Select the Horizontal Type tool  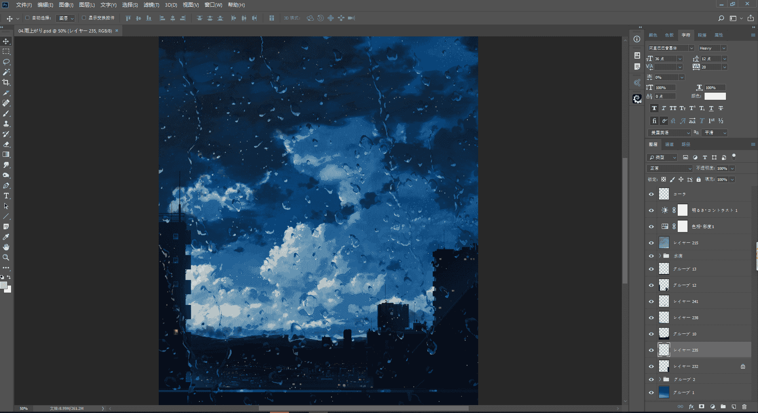6,196
